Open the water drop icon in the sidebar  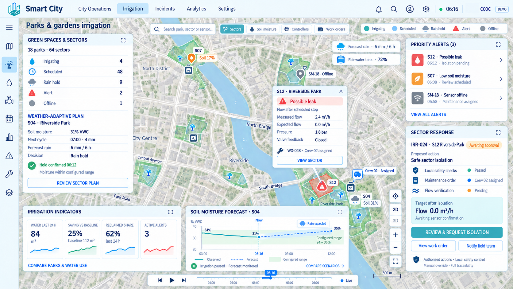coord(9,83)
